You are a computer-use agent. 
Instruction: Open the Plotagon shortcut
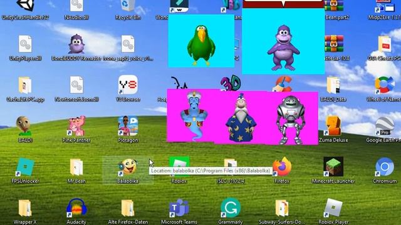pyautogui.click(x=128, y=126)
